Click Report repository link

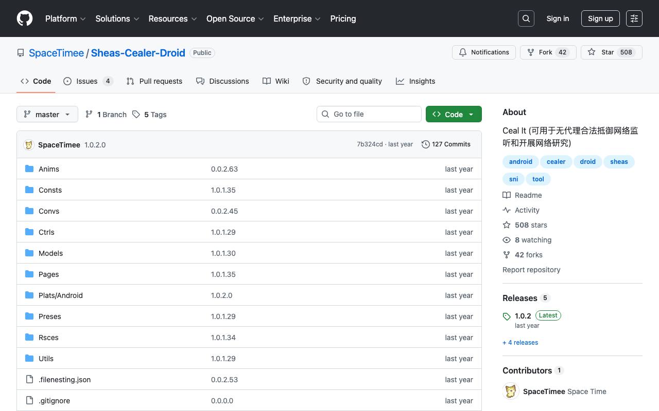pos(531,270)
